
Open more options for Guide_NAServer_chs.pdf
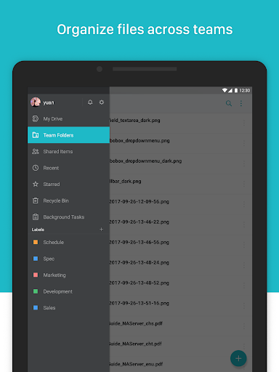point(244,326)
